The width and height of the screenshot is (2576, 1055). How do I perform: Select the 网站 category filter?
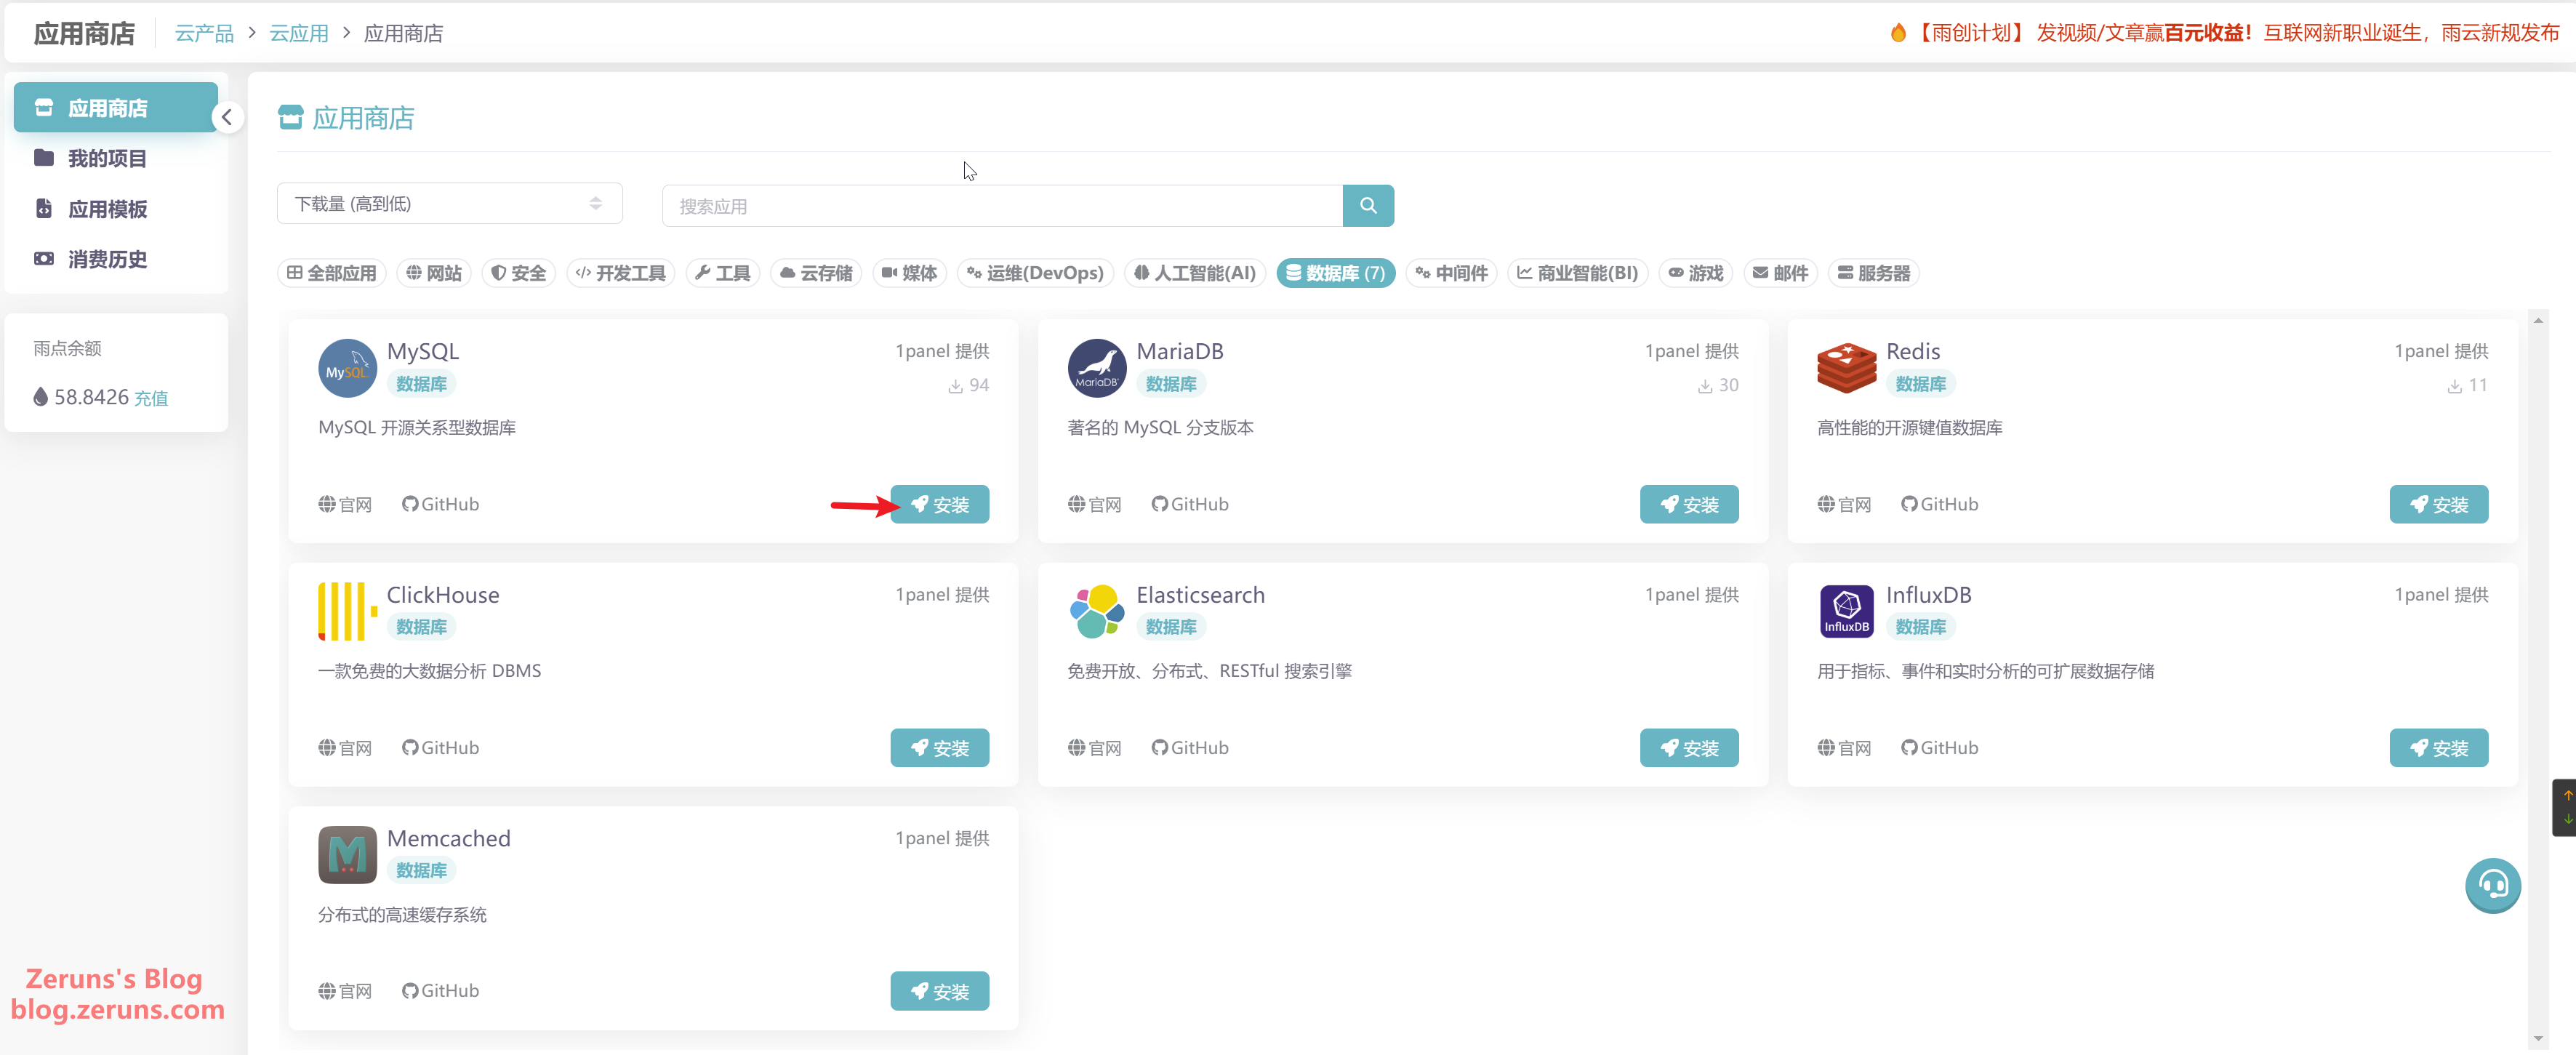pos(434,273)
